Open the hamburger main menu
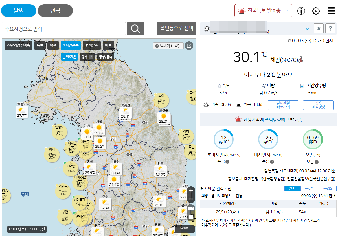Screen dimensions: 349x242 point(331,11)
